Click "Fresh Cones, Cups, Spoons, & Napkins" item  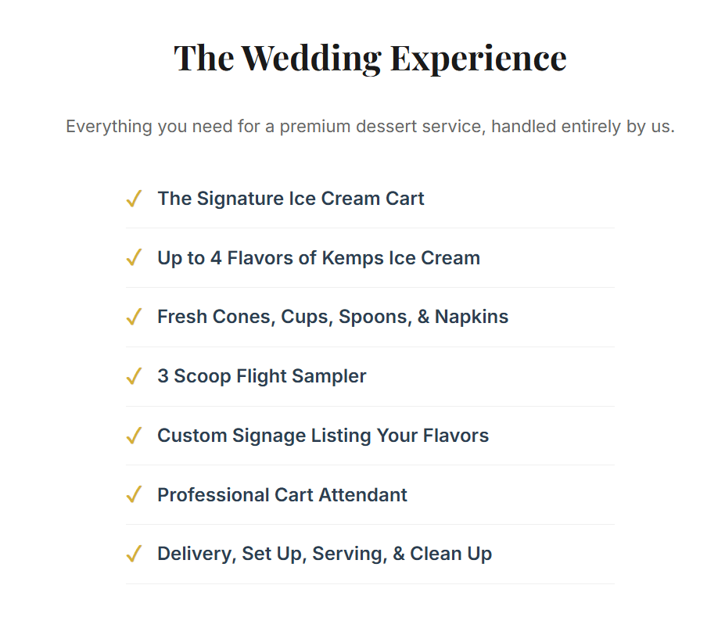332,317
